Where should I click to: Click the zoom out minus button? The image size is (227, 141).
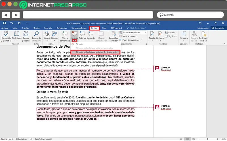click(x=198, y=139)
